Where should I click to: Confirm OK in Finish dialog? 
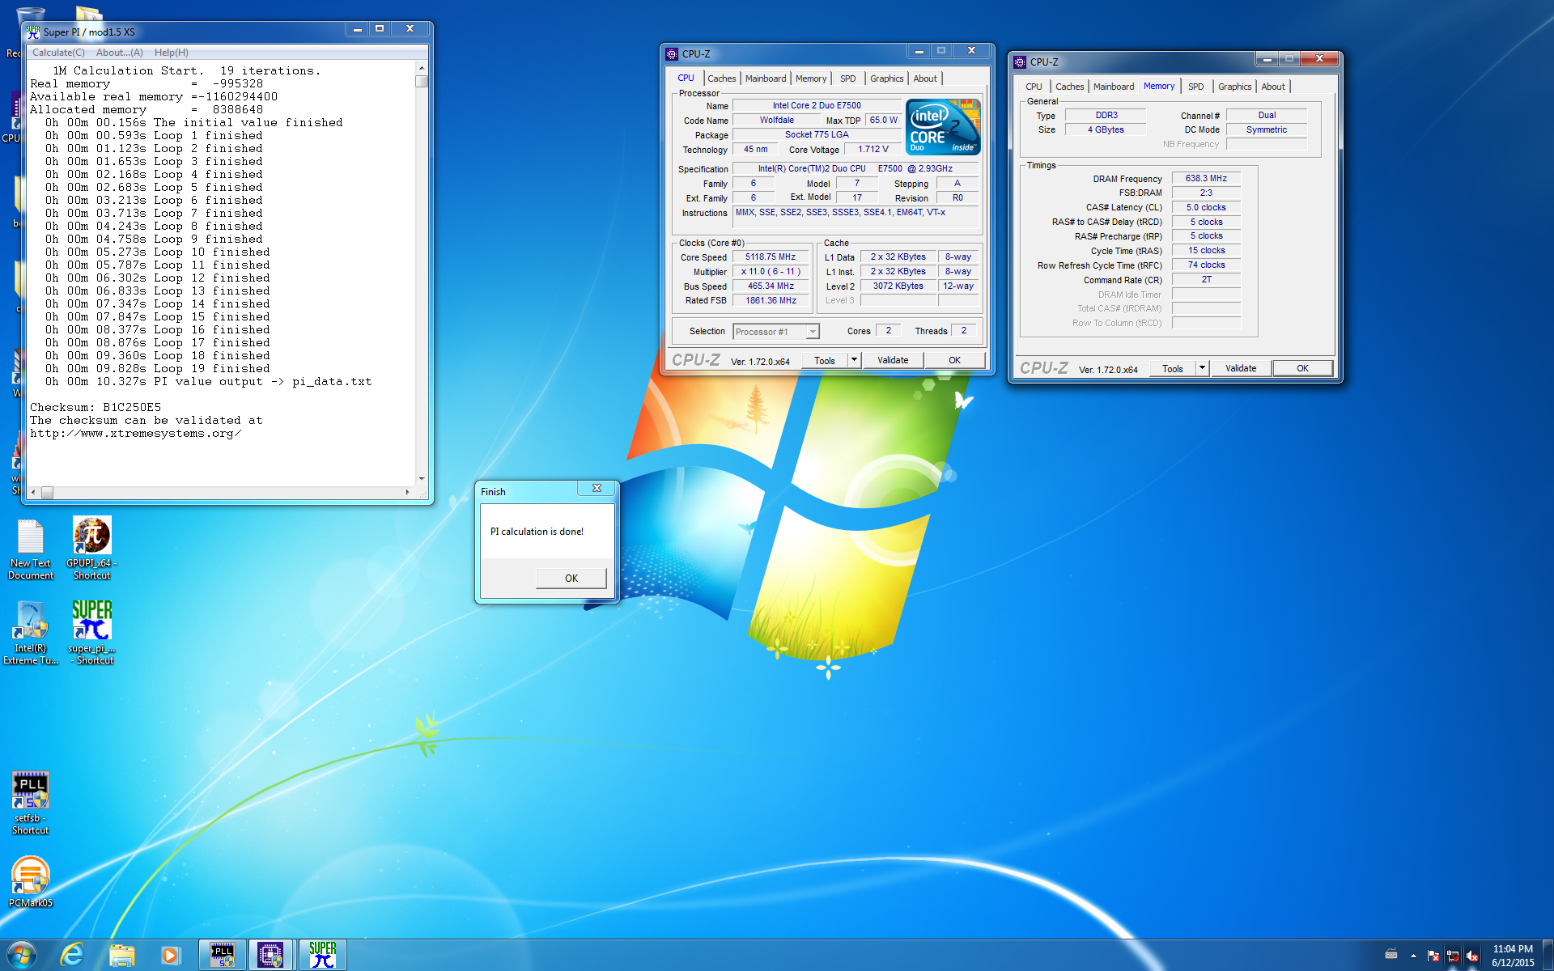[x=571, y=578]
